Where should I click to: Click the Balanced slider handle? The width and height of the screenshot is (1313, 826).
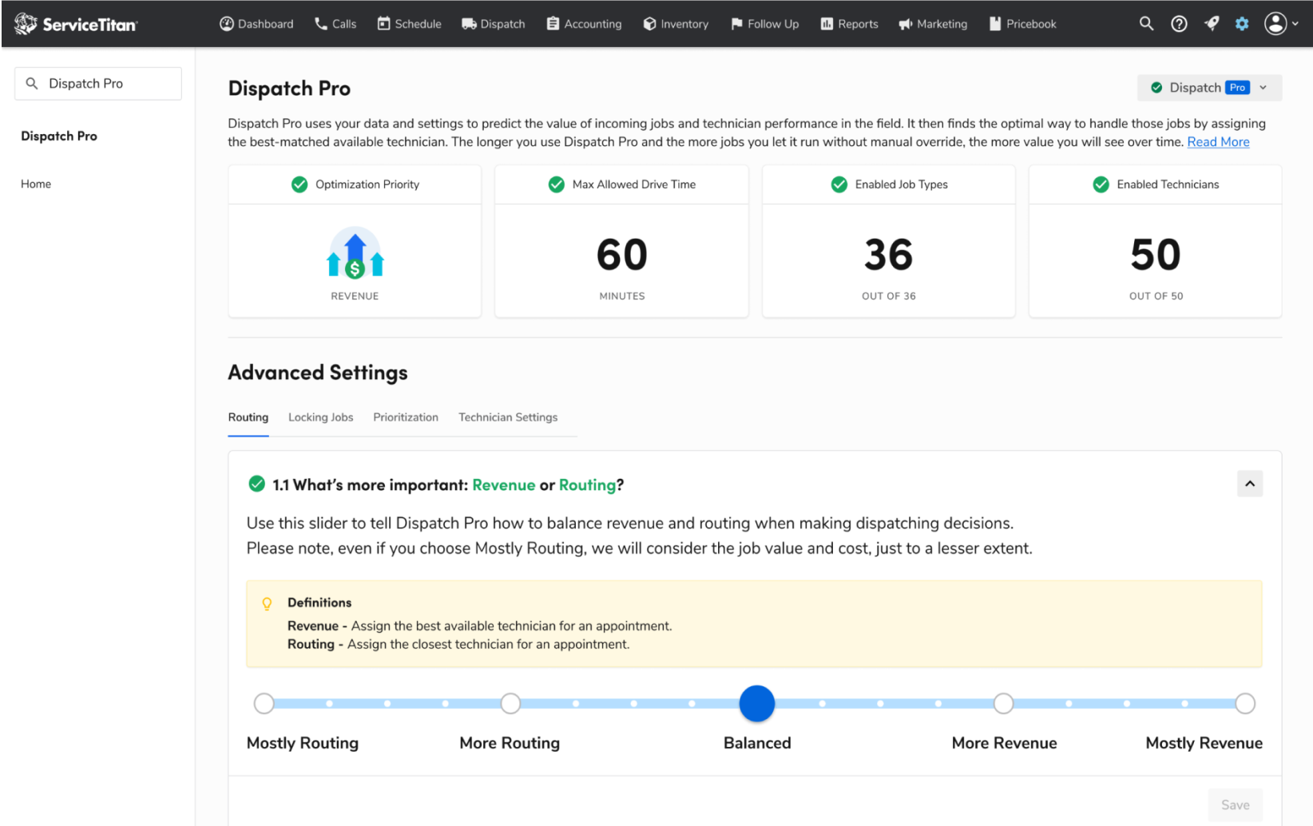coord(757,703)
